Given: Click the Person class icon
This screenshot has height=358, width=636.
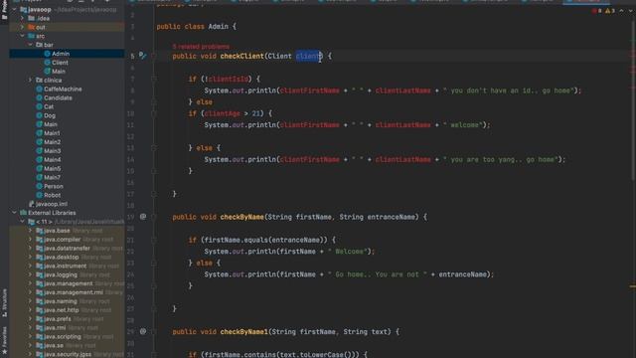Looking at the screenshot, I should coord(40,186).
